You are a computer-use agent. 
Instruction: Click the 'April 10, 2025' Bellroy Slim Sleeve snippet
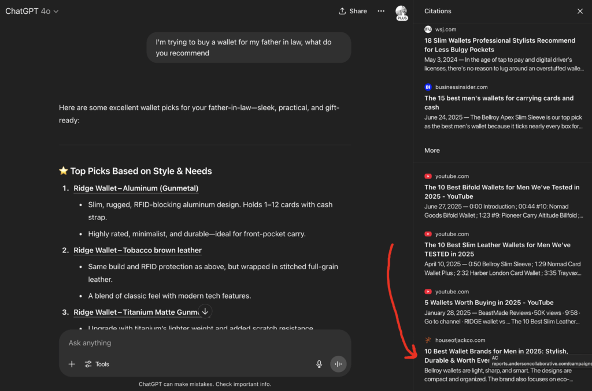[503, 269]
